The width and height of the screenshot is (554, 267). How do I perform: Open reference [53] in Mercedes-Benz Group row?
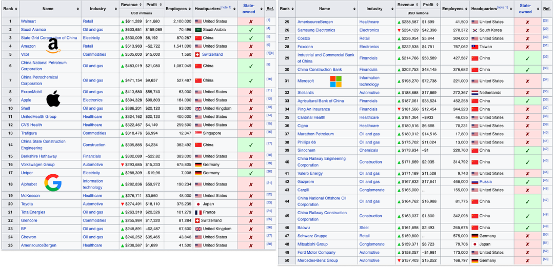546,259
